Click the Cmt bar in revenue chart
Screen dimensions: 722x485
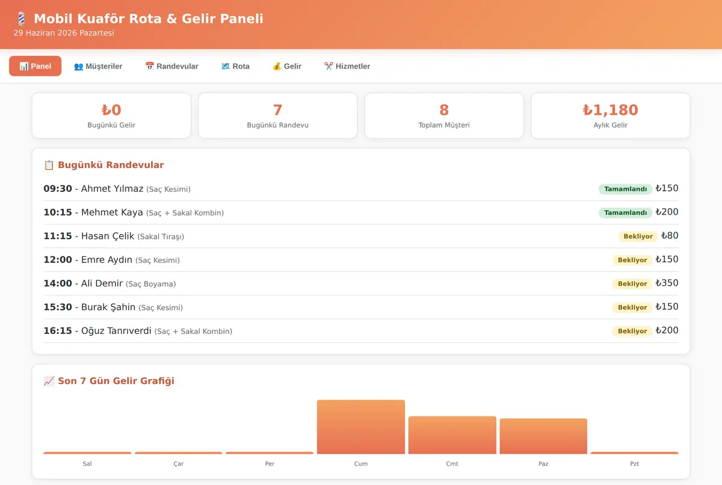pos(452,435)
